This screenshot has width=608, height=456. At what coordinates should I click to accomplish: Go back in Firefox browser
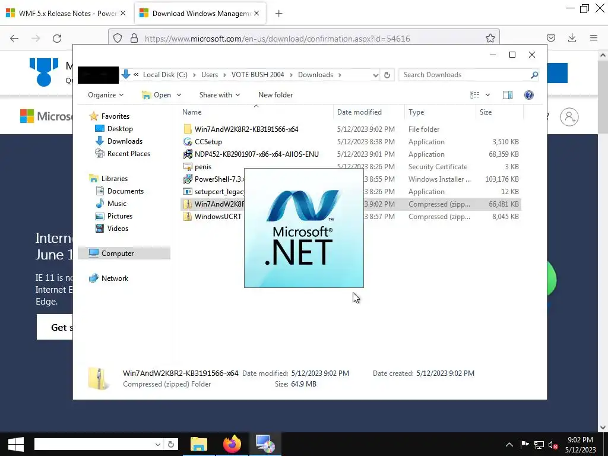click(14, 38)
